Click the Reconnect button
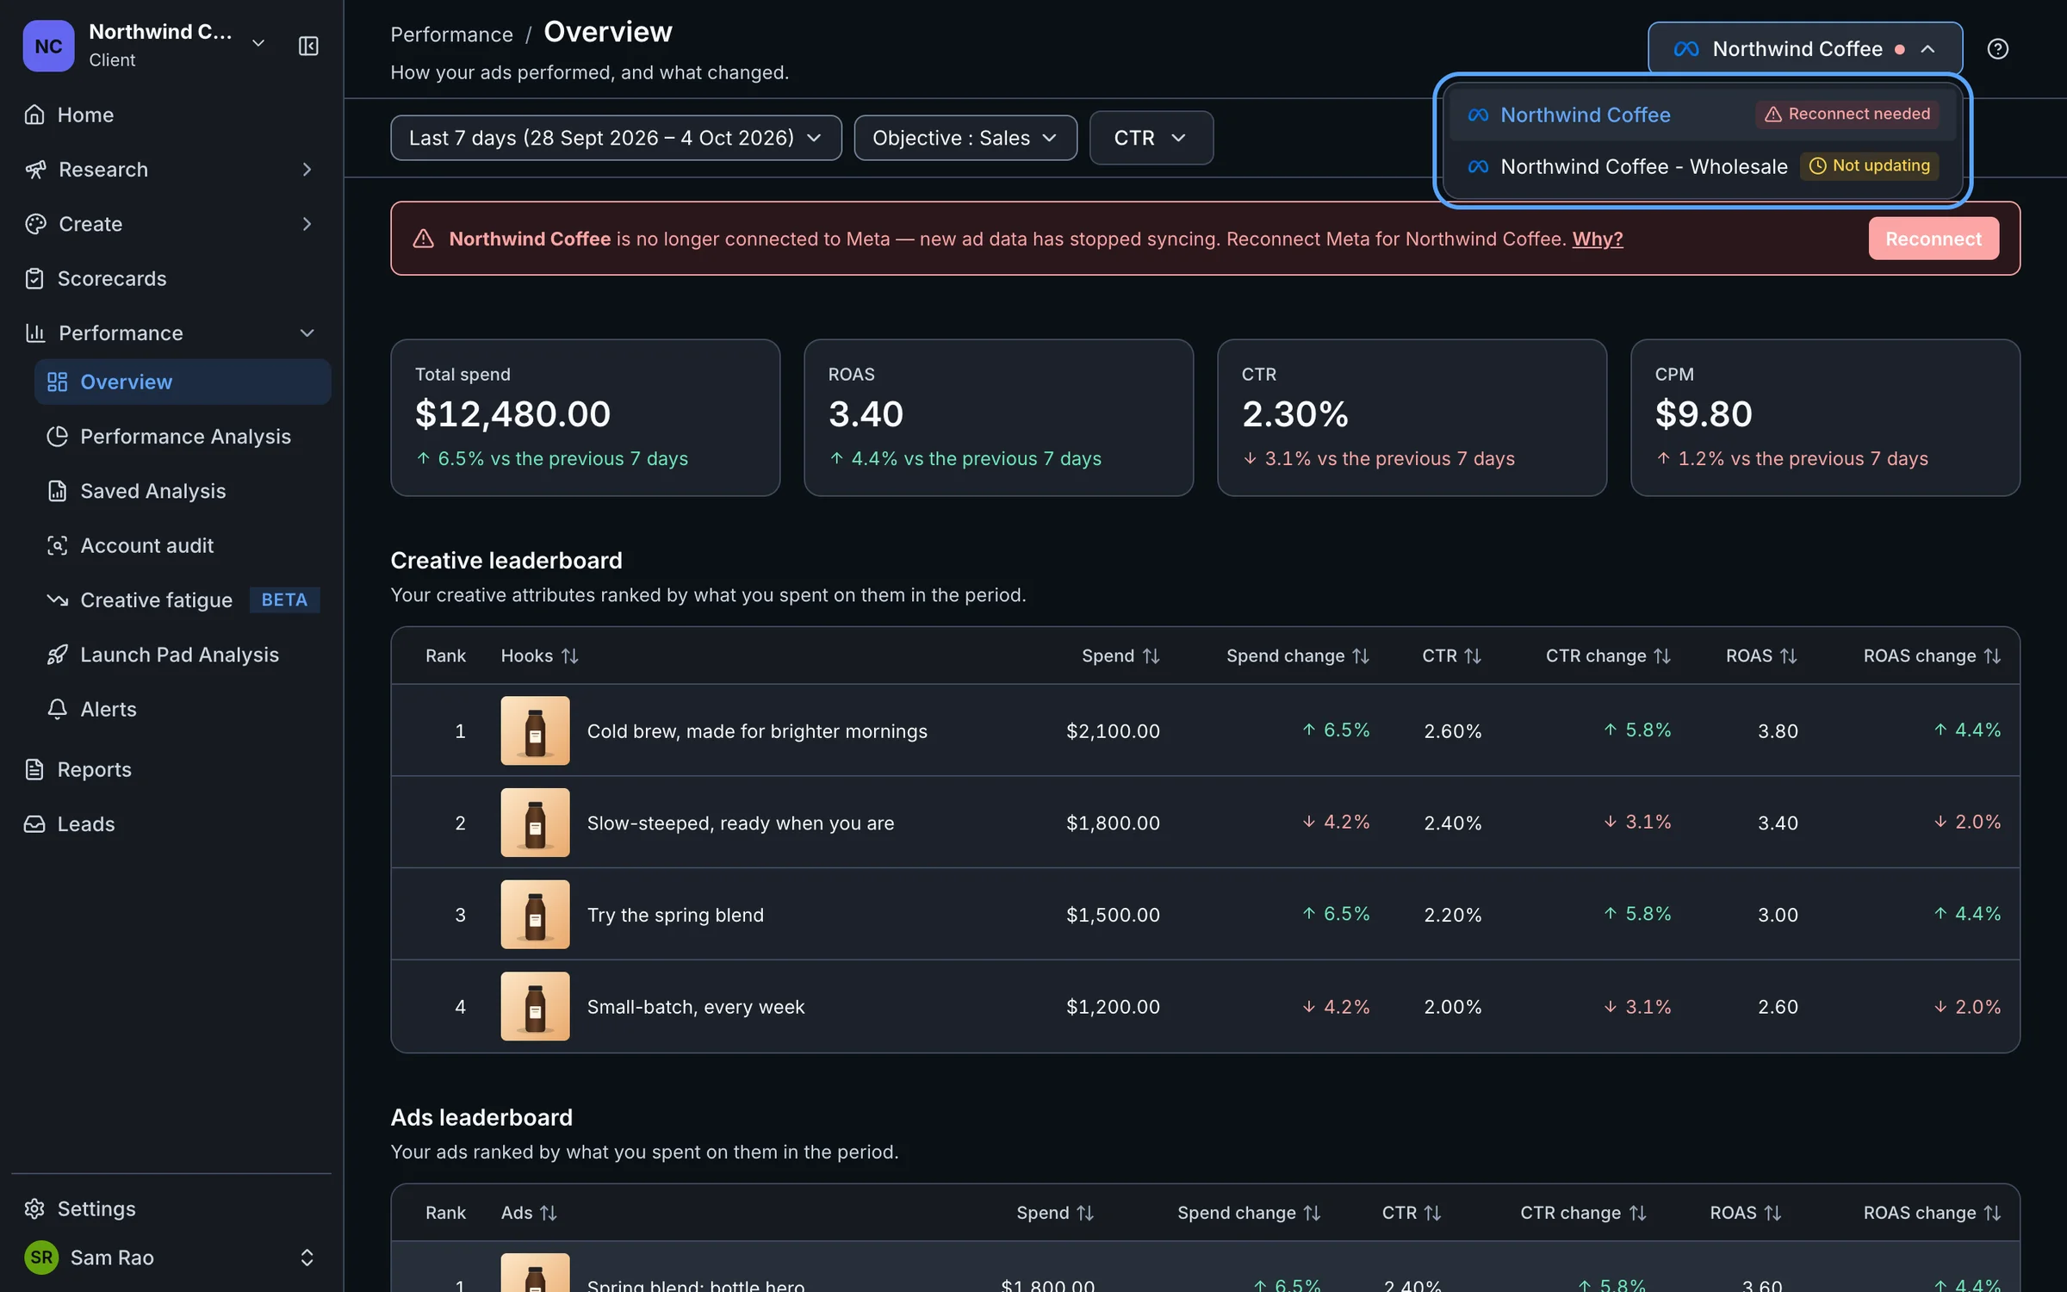 point(1934,239)
